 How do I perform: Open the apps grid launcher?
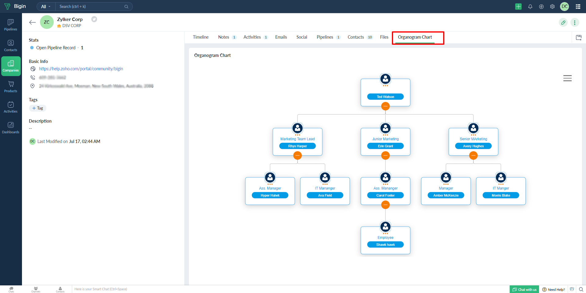tap(578, 6)
